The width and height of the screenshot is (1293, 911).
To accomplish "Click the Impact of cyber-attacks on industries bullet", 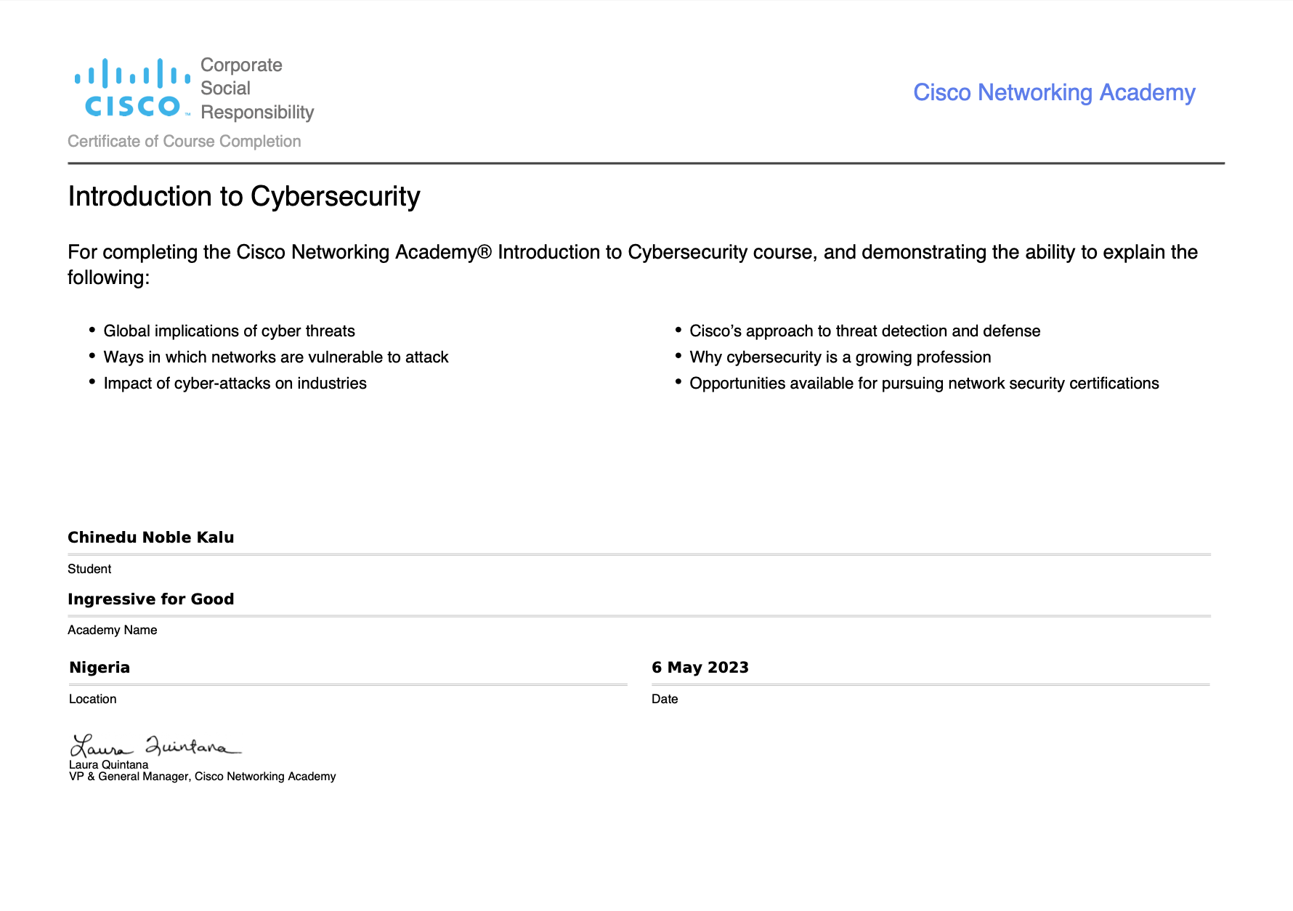I will pyautogui.click(x=235, y=384).
